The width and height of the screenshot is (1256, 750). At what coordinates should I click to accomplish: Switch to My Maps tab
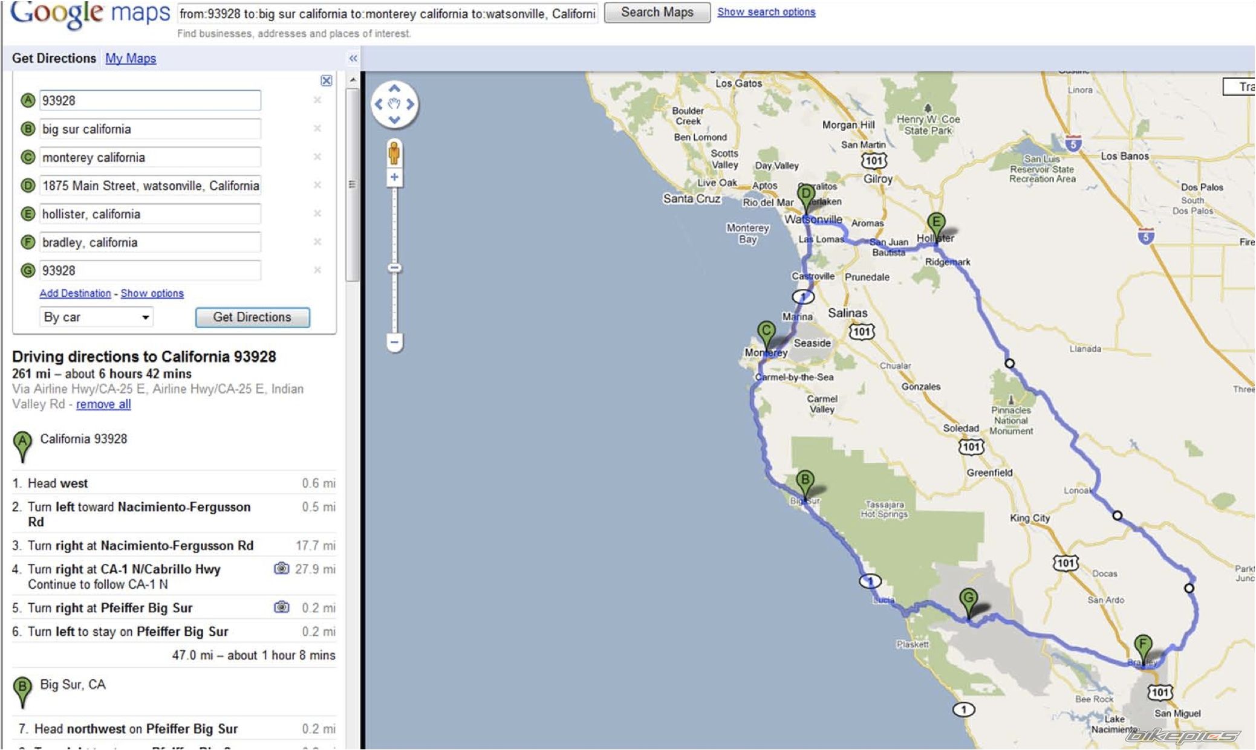[x=131, y=59]
